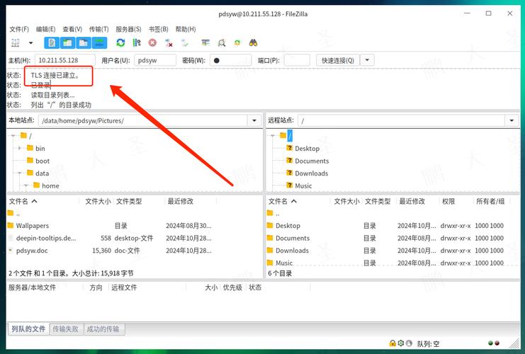525x354 pixels.
Task: Open the Site Manager dropdown arrow
Action: pyautogui.click(x=30, y=42)
